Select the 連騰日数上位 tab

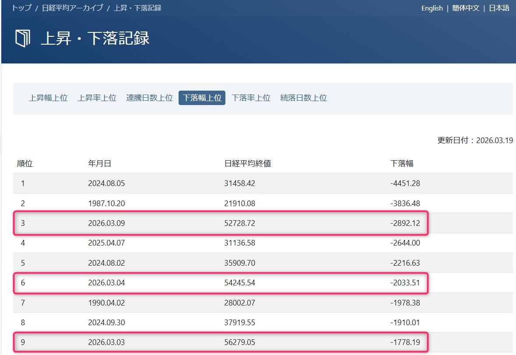(150, 98)
